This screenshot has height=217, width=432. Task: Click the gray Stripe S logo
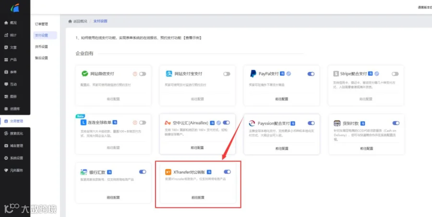click(336, 74)
